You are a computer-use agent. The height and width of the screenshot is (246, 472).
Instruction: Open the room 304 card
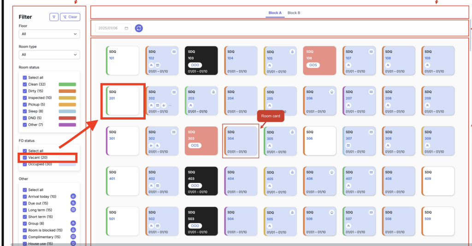(241, 141)
